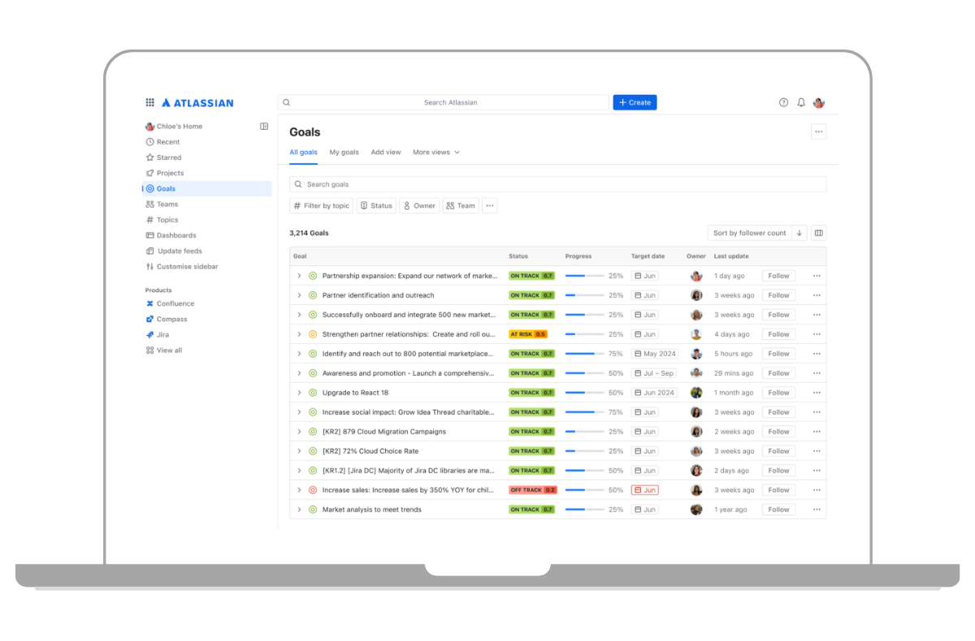The width and height of the screenshot is (975, 641).
Task: Click the Search goals input field
Action: point(557,184)
